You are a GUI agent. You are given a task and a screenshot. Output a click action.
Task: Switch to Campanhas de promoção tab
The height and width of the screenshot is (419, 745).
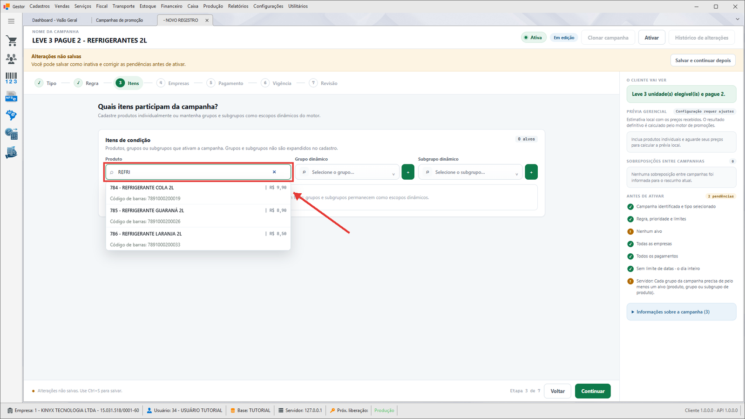[120, 20]
